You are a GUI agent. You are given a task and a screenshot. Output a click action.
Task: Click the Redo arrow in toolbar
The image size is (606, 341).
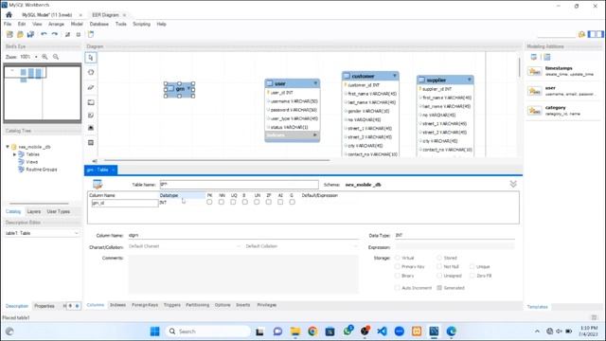(55, 34)
